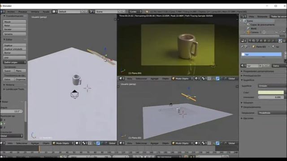
Task: Click the Unir button
Action: point(14,58)
